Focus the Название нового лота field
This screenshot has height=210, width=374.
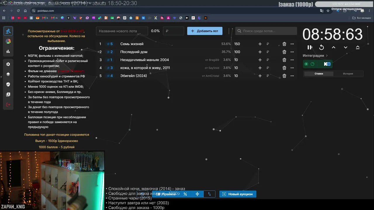pos(122,31)
